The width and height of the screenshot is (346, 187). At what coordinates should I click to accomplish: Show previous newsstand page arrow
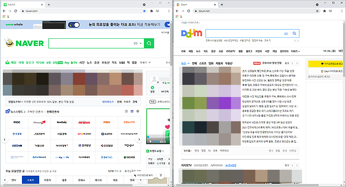[x=5, y=139]
